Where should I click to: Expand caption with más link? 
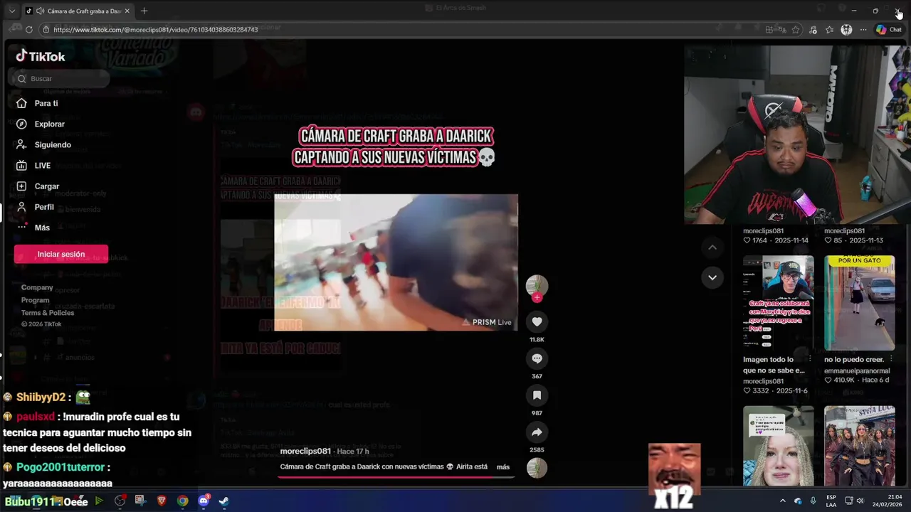[x=503, y=467]
